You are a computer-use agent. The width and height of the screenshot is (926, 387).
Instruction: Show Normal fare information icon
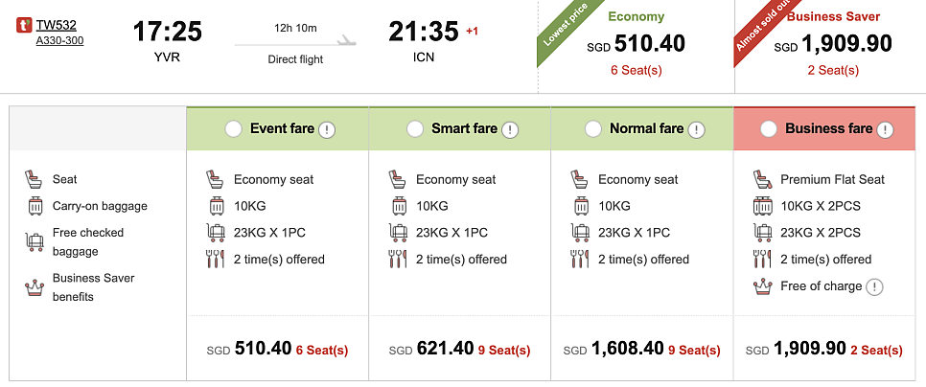pyautogui.click(x=696, y=129)
